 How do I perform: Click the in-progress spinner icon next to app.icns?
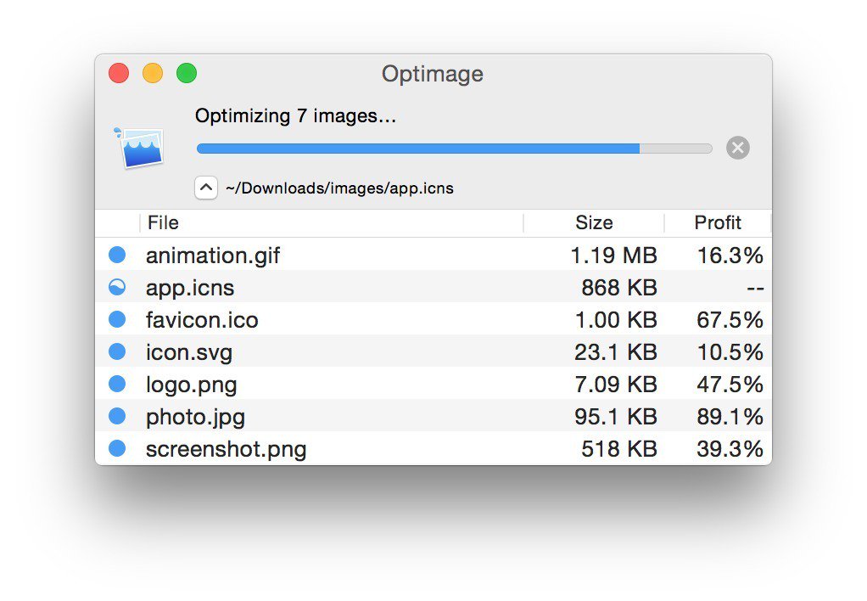tap(117, 287)
